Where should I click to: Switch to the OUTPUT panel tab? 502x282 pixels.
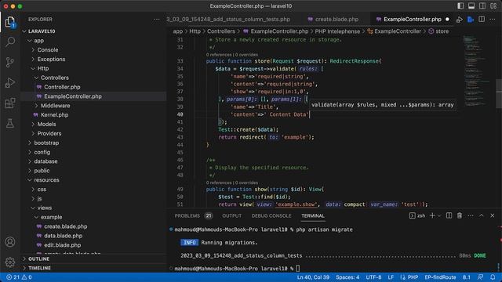232,216
